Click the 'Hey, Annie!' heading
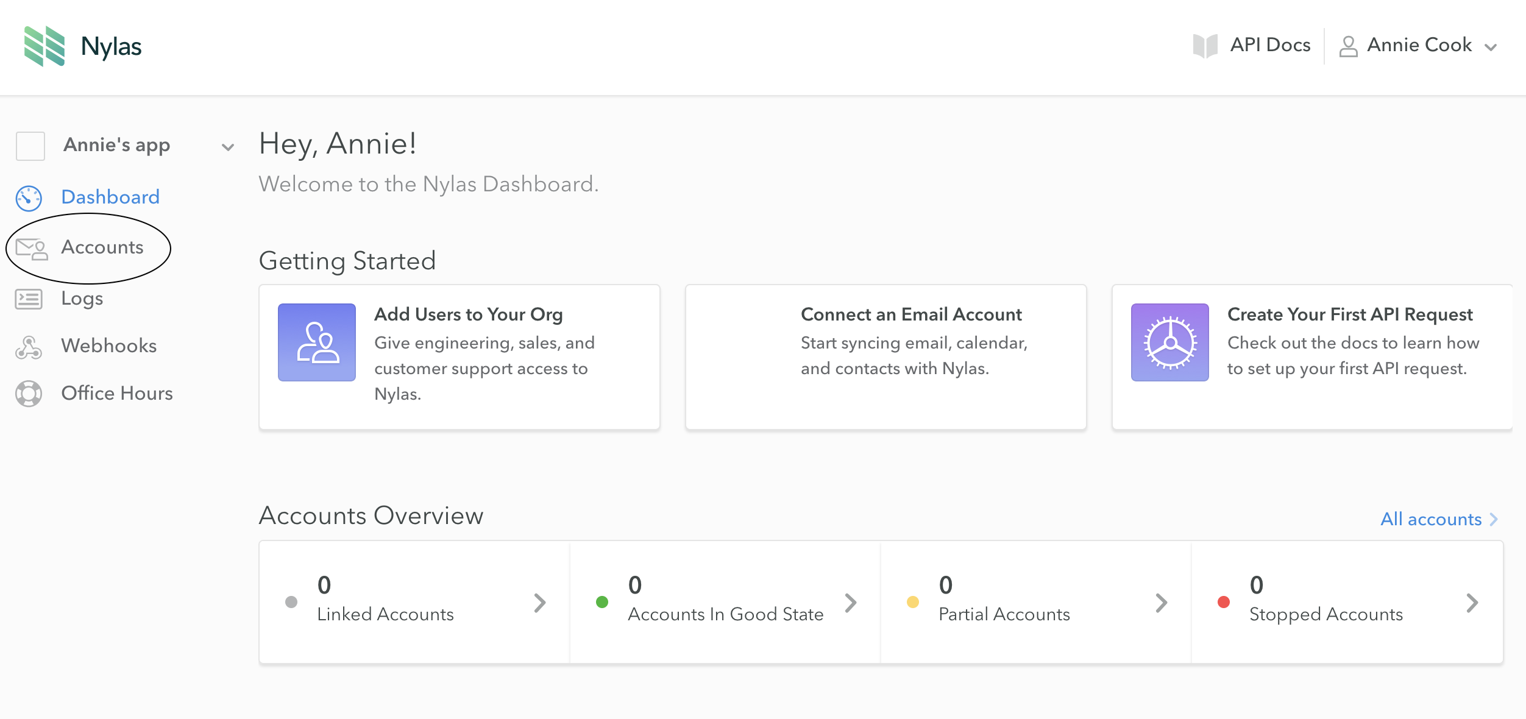This screenshot has height=719, width=1526. click(x=338, y=144)
